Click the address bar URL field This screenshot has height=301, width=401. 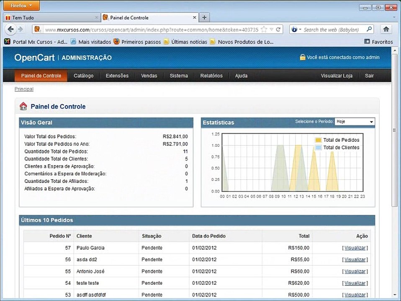pyautogui.click(x=152, y=30)
